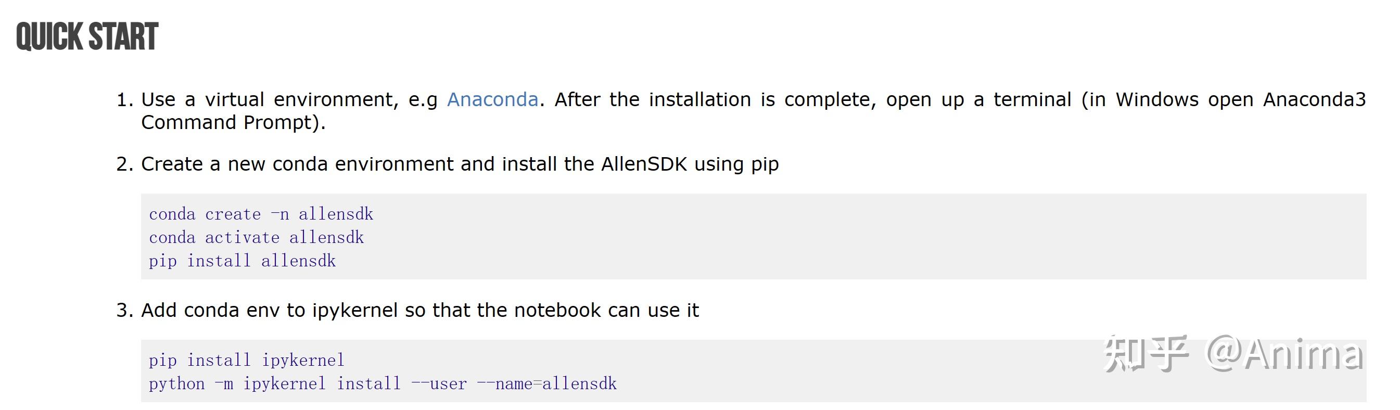The image size is (1400, 410).
Task: Open the Anaconda hyperlink
Action: pyautogui.click(x=492, y=99)
